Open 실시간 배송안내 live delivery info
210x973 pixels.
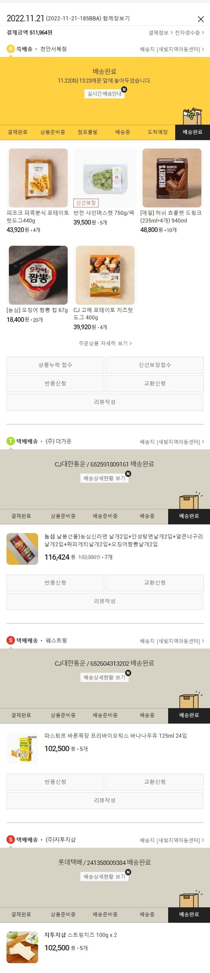tap(104, 94)
